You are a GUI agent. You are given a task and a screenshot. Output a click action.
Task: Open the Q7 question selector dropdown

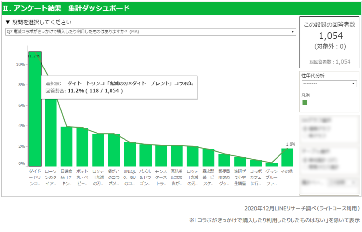pos(151,32)
